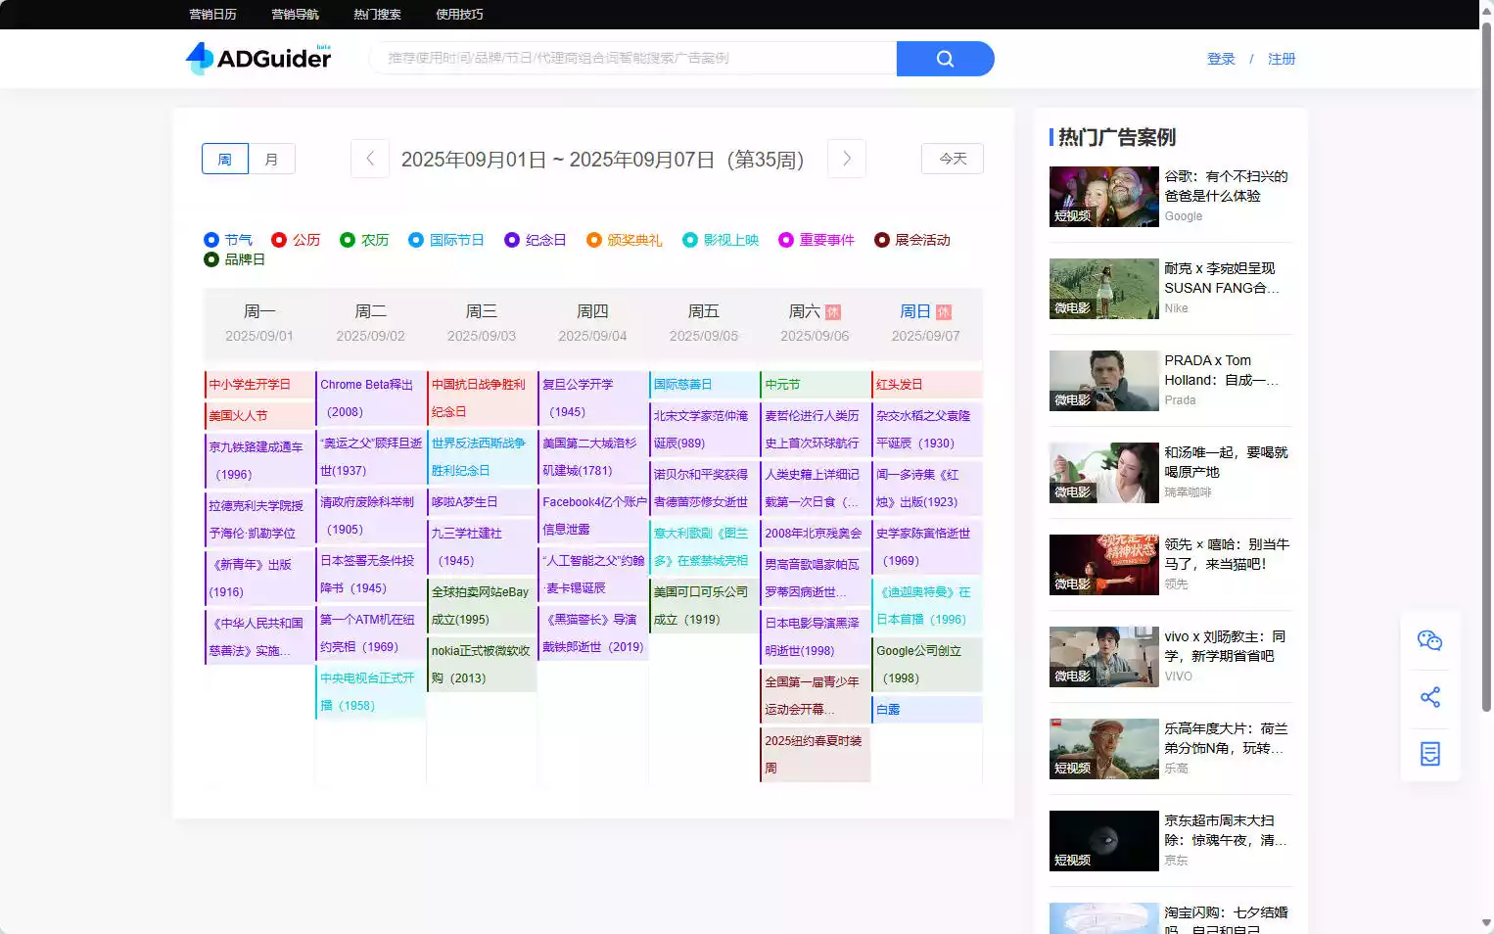Click the 今天 button
This screenshot has height=934, width=1494.
pyautogui.click(x=953, y=159)
